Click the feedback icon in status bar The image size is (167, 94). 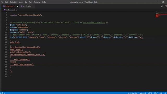pyautogui.click(x=165, y=93)
